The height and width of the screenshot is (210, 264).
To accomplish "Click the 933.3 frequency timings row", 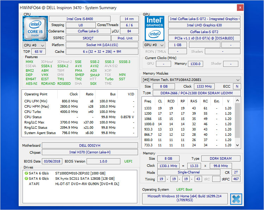I will 188,129.
